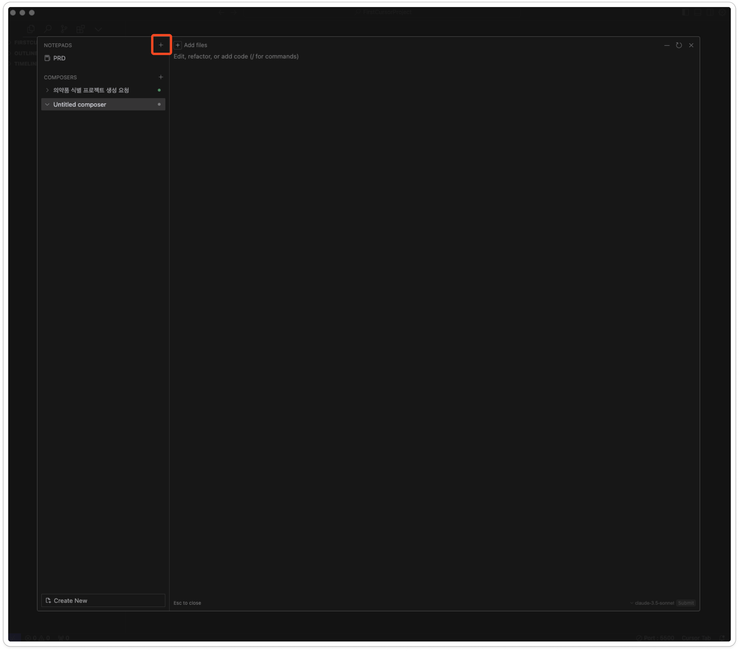Add a new composer with plus icon
The width and height of the screenshot is (739, 651).
[161, 77]
